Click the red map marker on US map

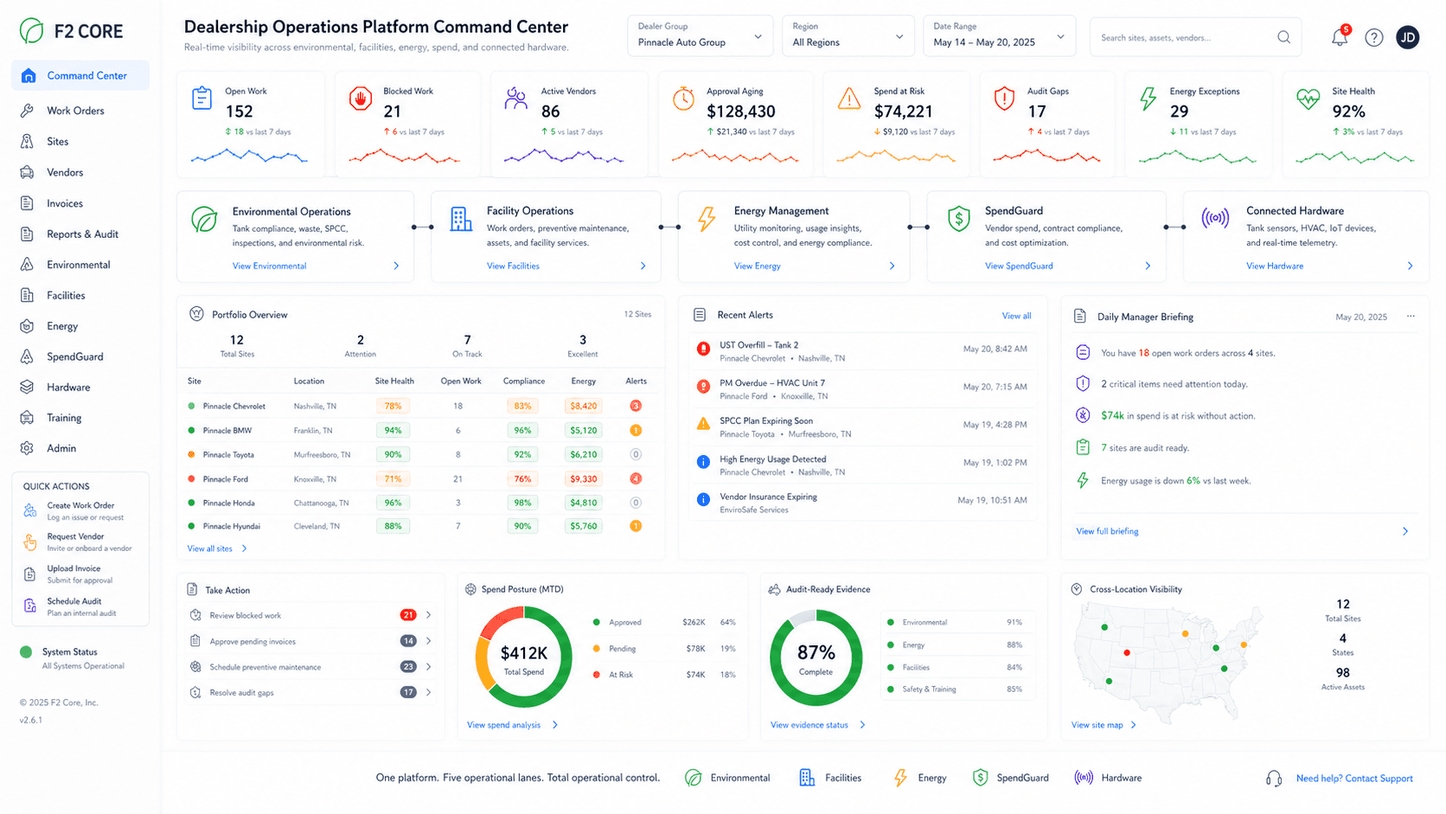click(x=1126, y=653)
